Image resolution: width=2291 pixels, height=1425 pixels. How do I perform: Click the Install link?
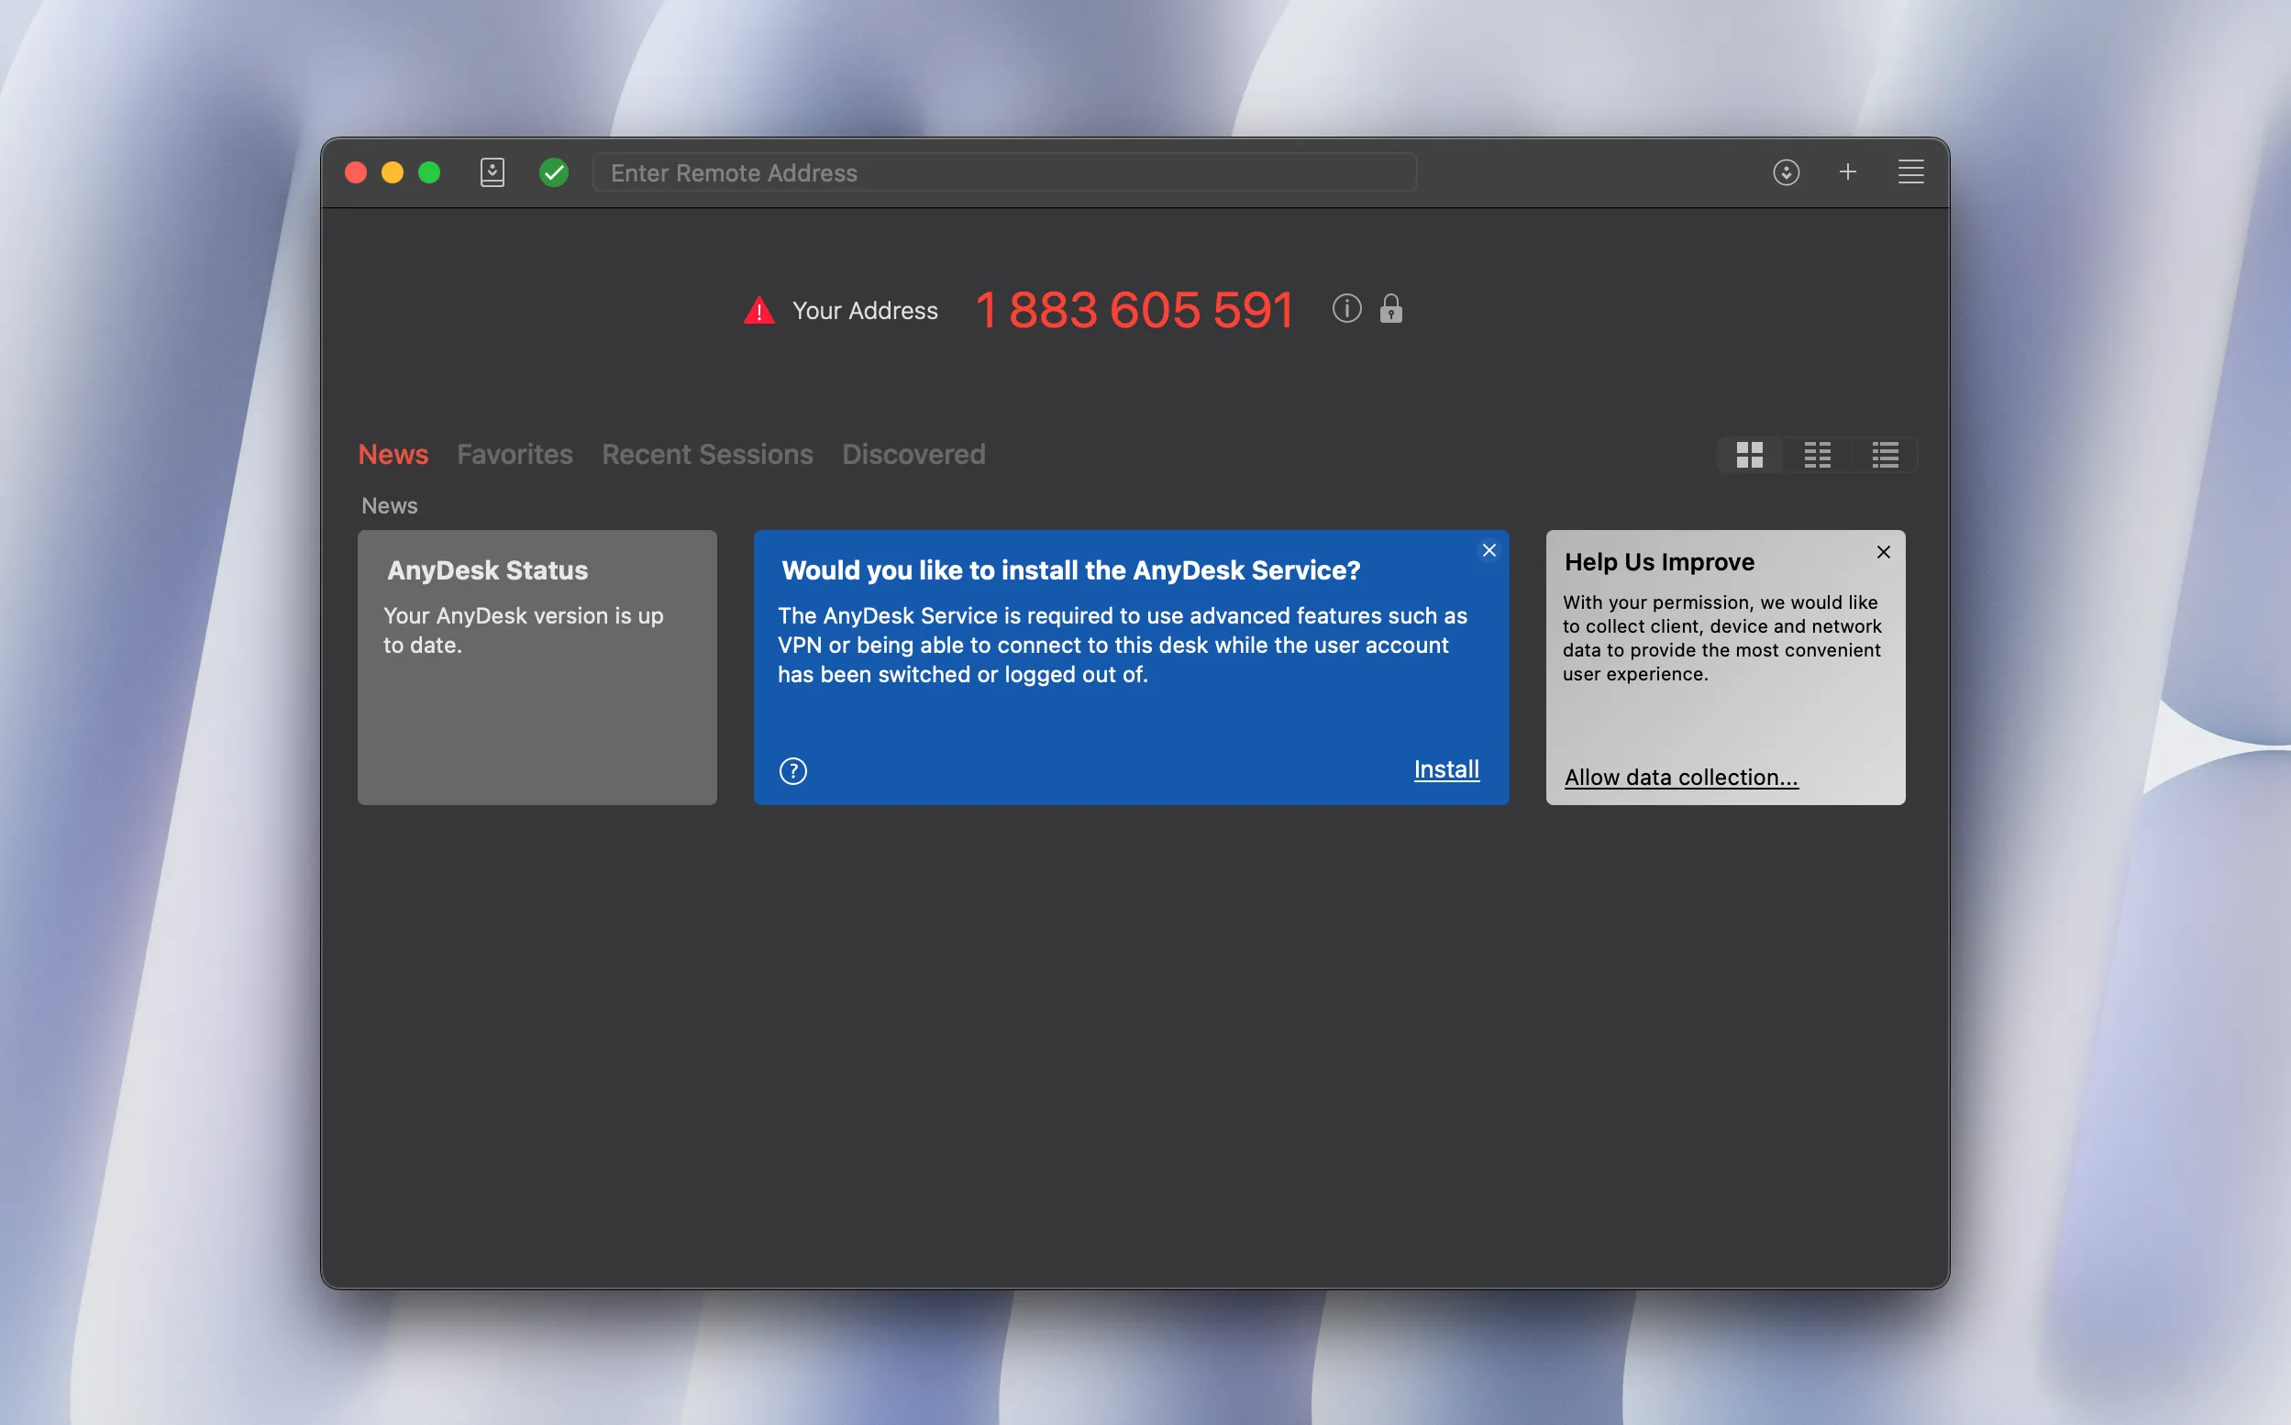pyautogui.click(x=1445, y=769)
